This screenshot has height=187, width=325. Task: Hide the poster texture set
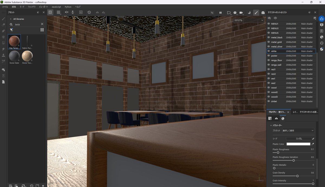pos(269,56)
